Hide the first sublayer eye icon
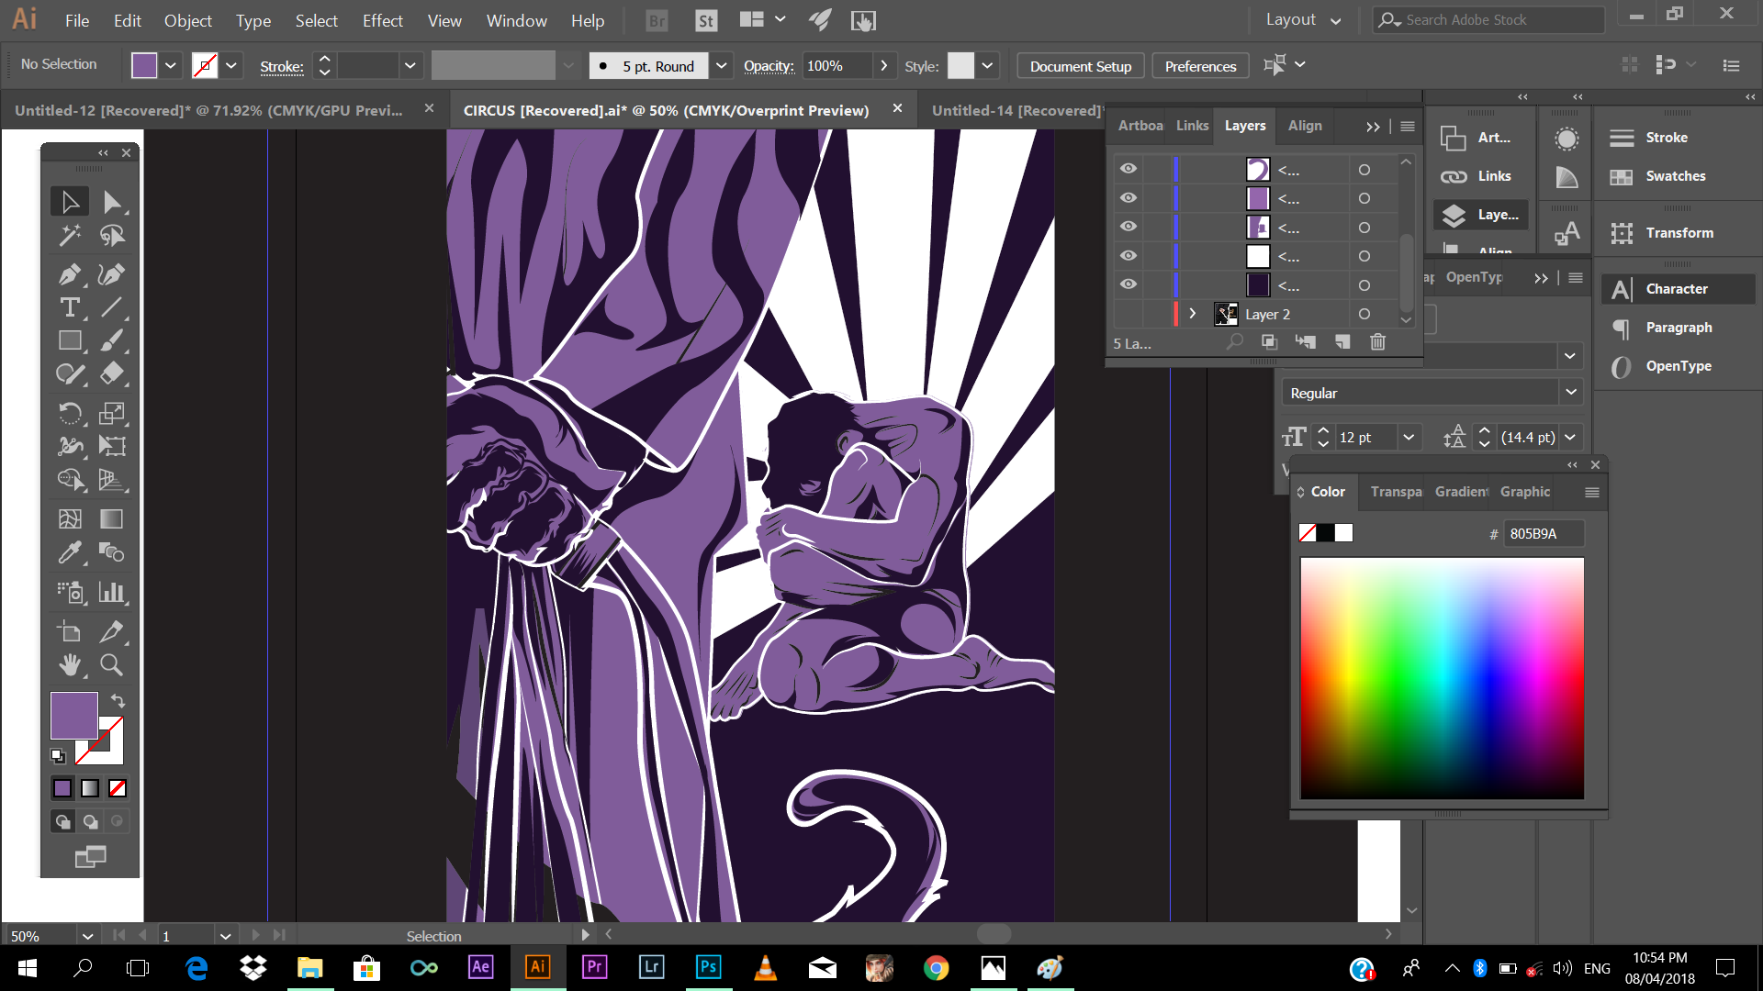Viewport: 1763px width, 991px height. tap(1129, 169)
